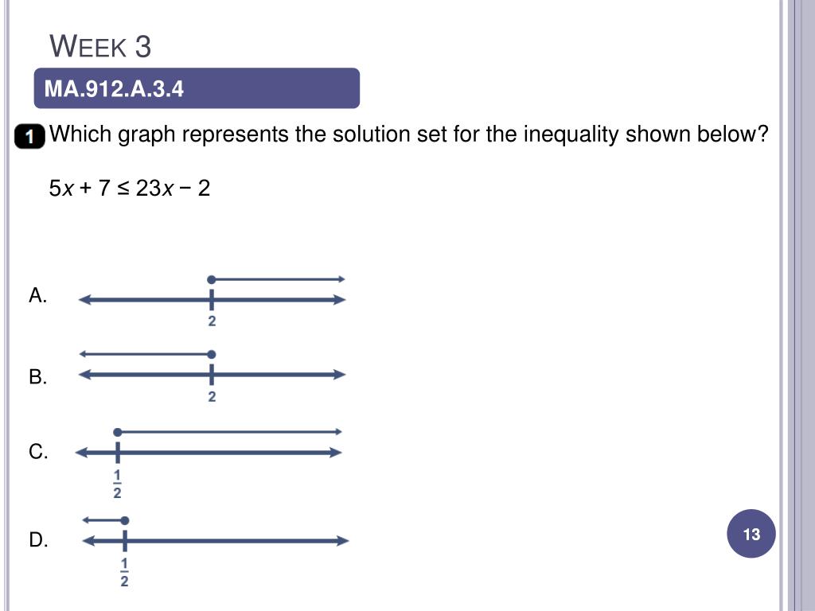Choose answer option C label
Viewport: 815px width, 611px height.
click(38, 452)
